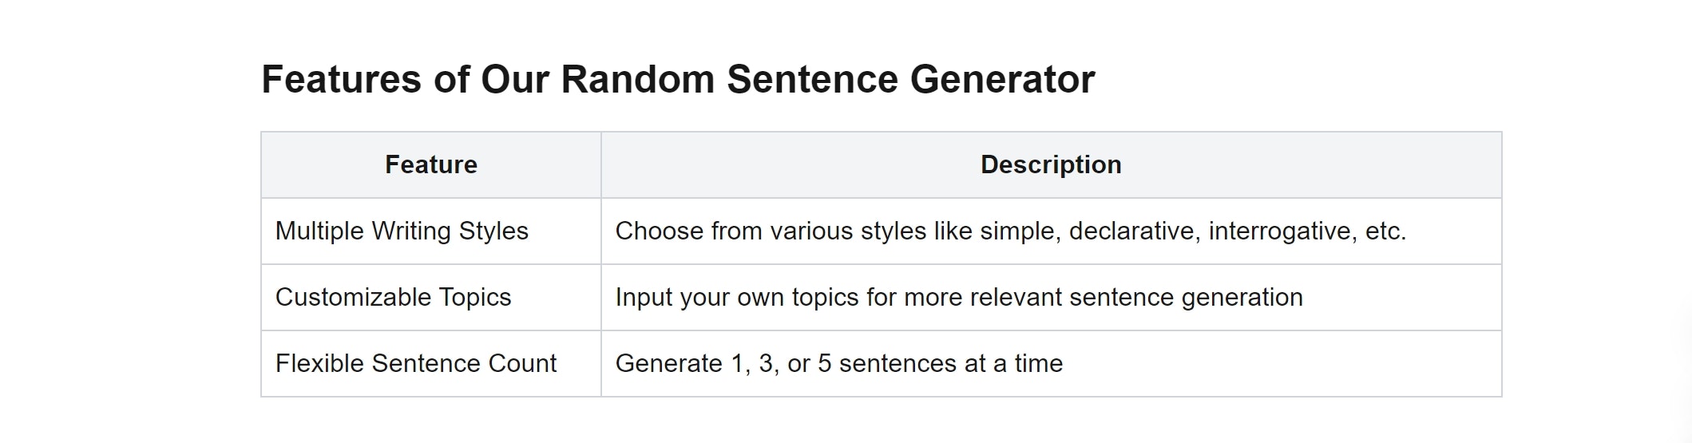Click the word Customizable in the table
1692x443 pixels.
(x=354, y=297)
